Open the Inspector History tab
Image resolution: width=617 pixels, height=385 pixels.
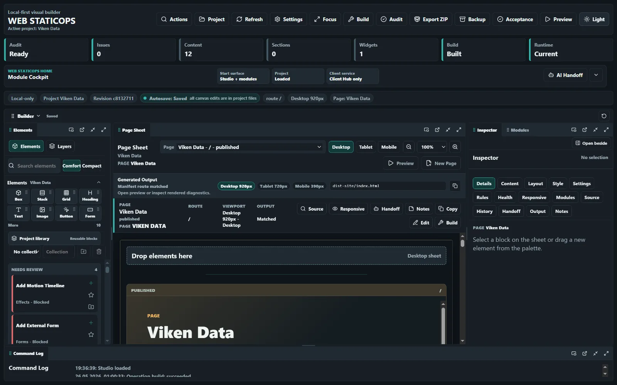[484, 211]
